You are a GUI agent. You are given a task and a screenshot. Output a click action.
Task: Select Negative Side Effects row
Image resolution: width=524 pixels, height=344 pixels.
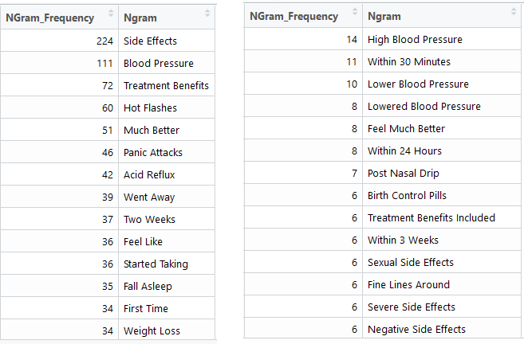416,329
